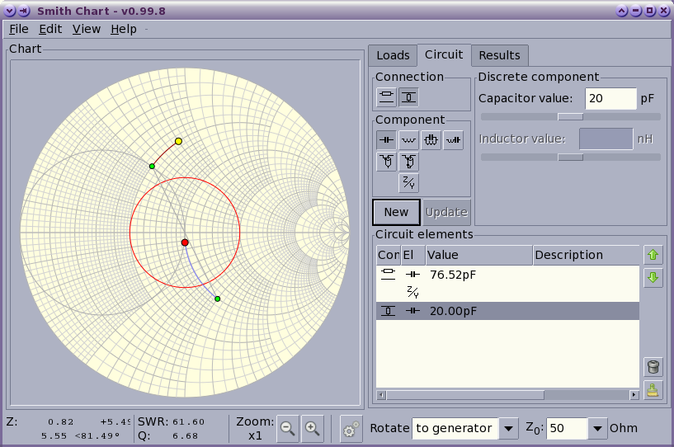The image size is (674, 447).
Task: Click the New button
Action: point(396,212)
